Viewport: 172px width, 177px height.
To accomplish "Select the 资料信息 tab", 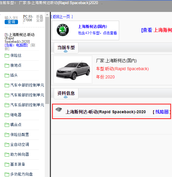I will coord(66,94).
